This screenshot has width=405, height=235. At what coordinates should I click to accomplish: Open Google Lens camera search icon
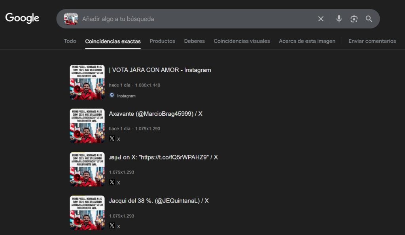click(x=354, y=19)
